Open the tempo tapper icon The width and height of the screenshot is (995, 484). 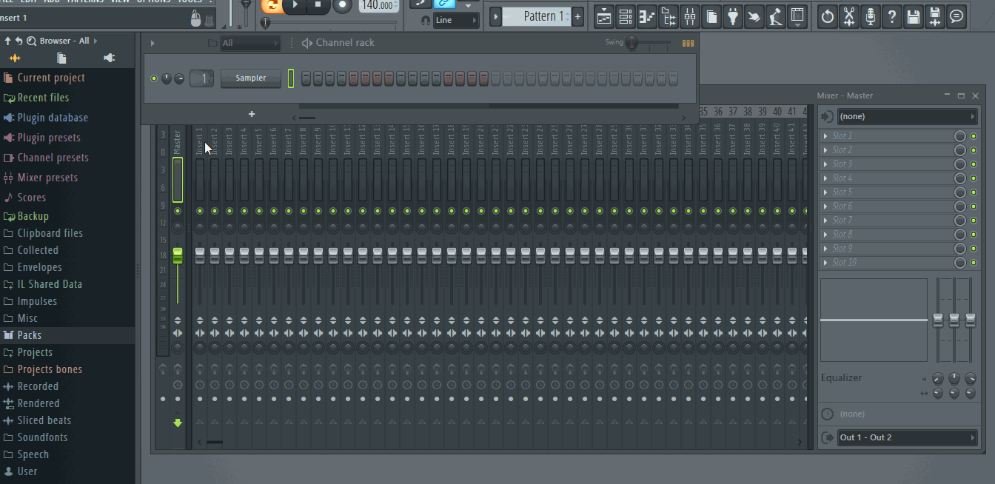click(776, 16)
